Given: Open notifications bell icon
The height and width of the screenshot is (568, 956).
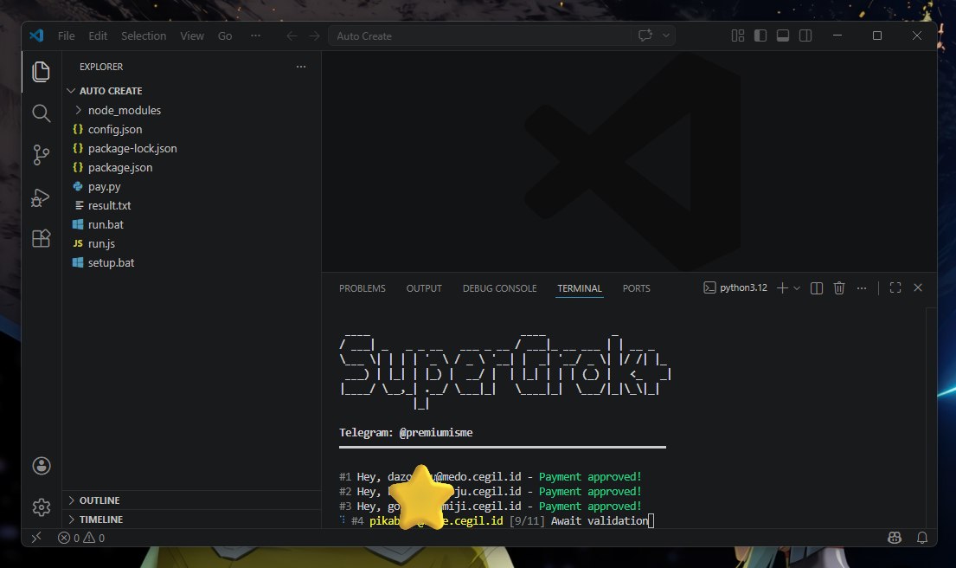Looking at the screenshot, I should pos(922,538).
